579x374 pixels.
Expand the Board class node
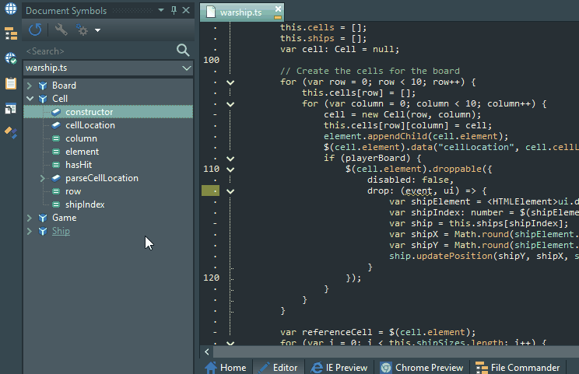[30, 86]
